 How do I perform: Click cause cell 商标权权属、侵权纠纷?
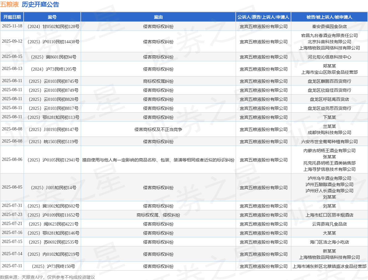(x=158, y=215)
